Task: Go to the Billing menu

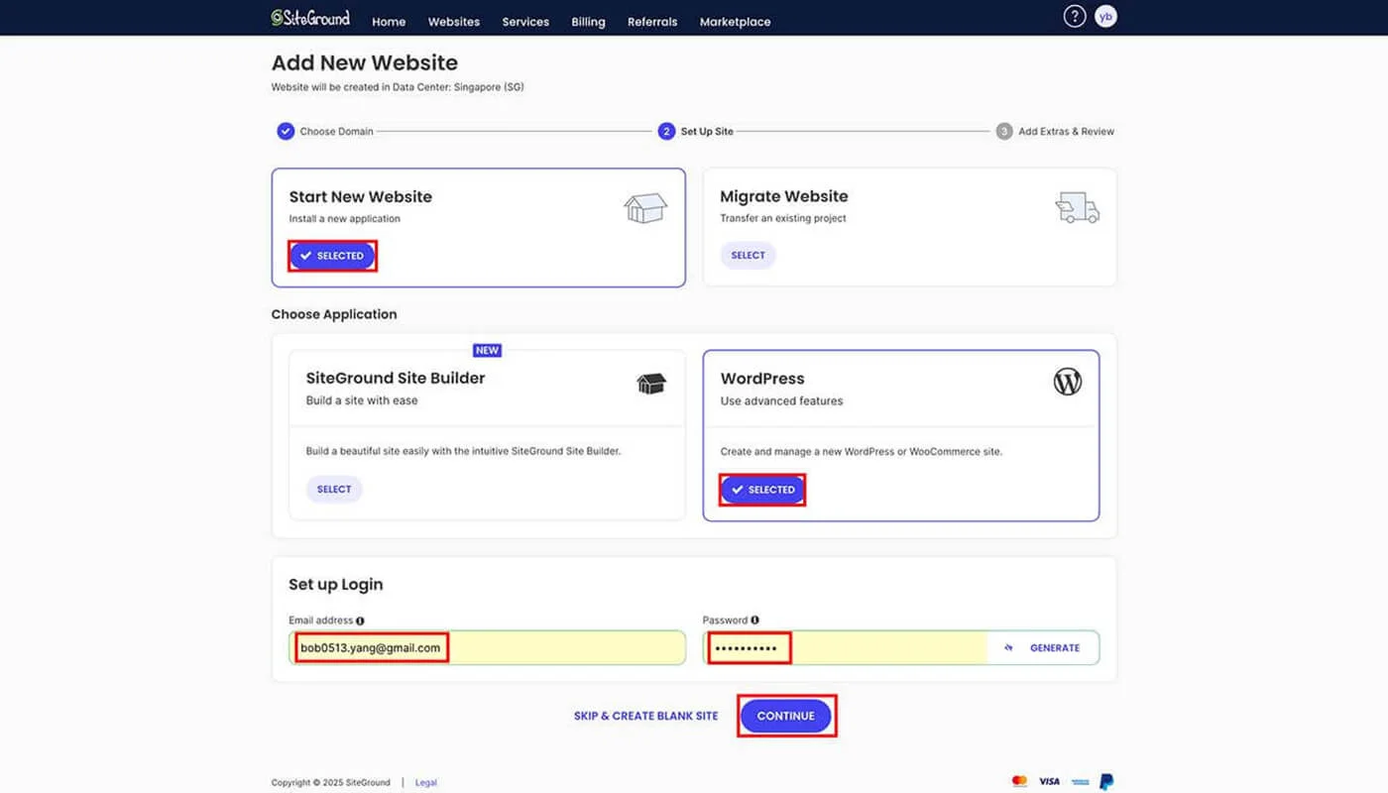Action: tap(588, 22)
